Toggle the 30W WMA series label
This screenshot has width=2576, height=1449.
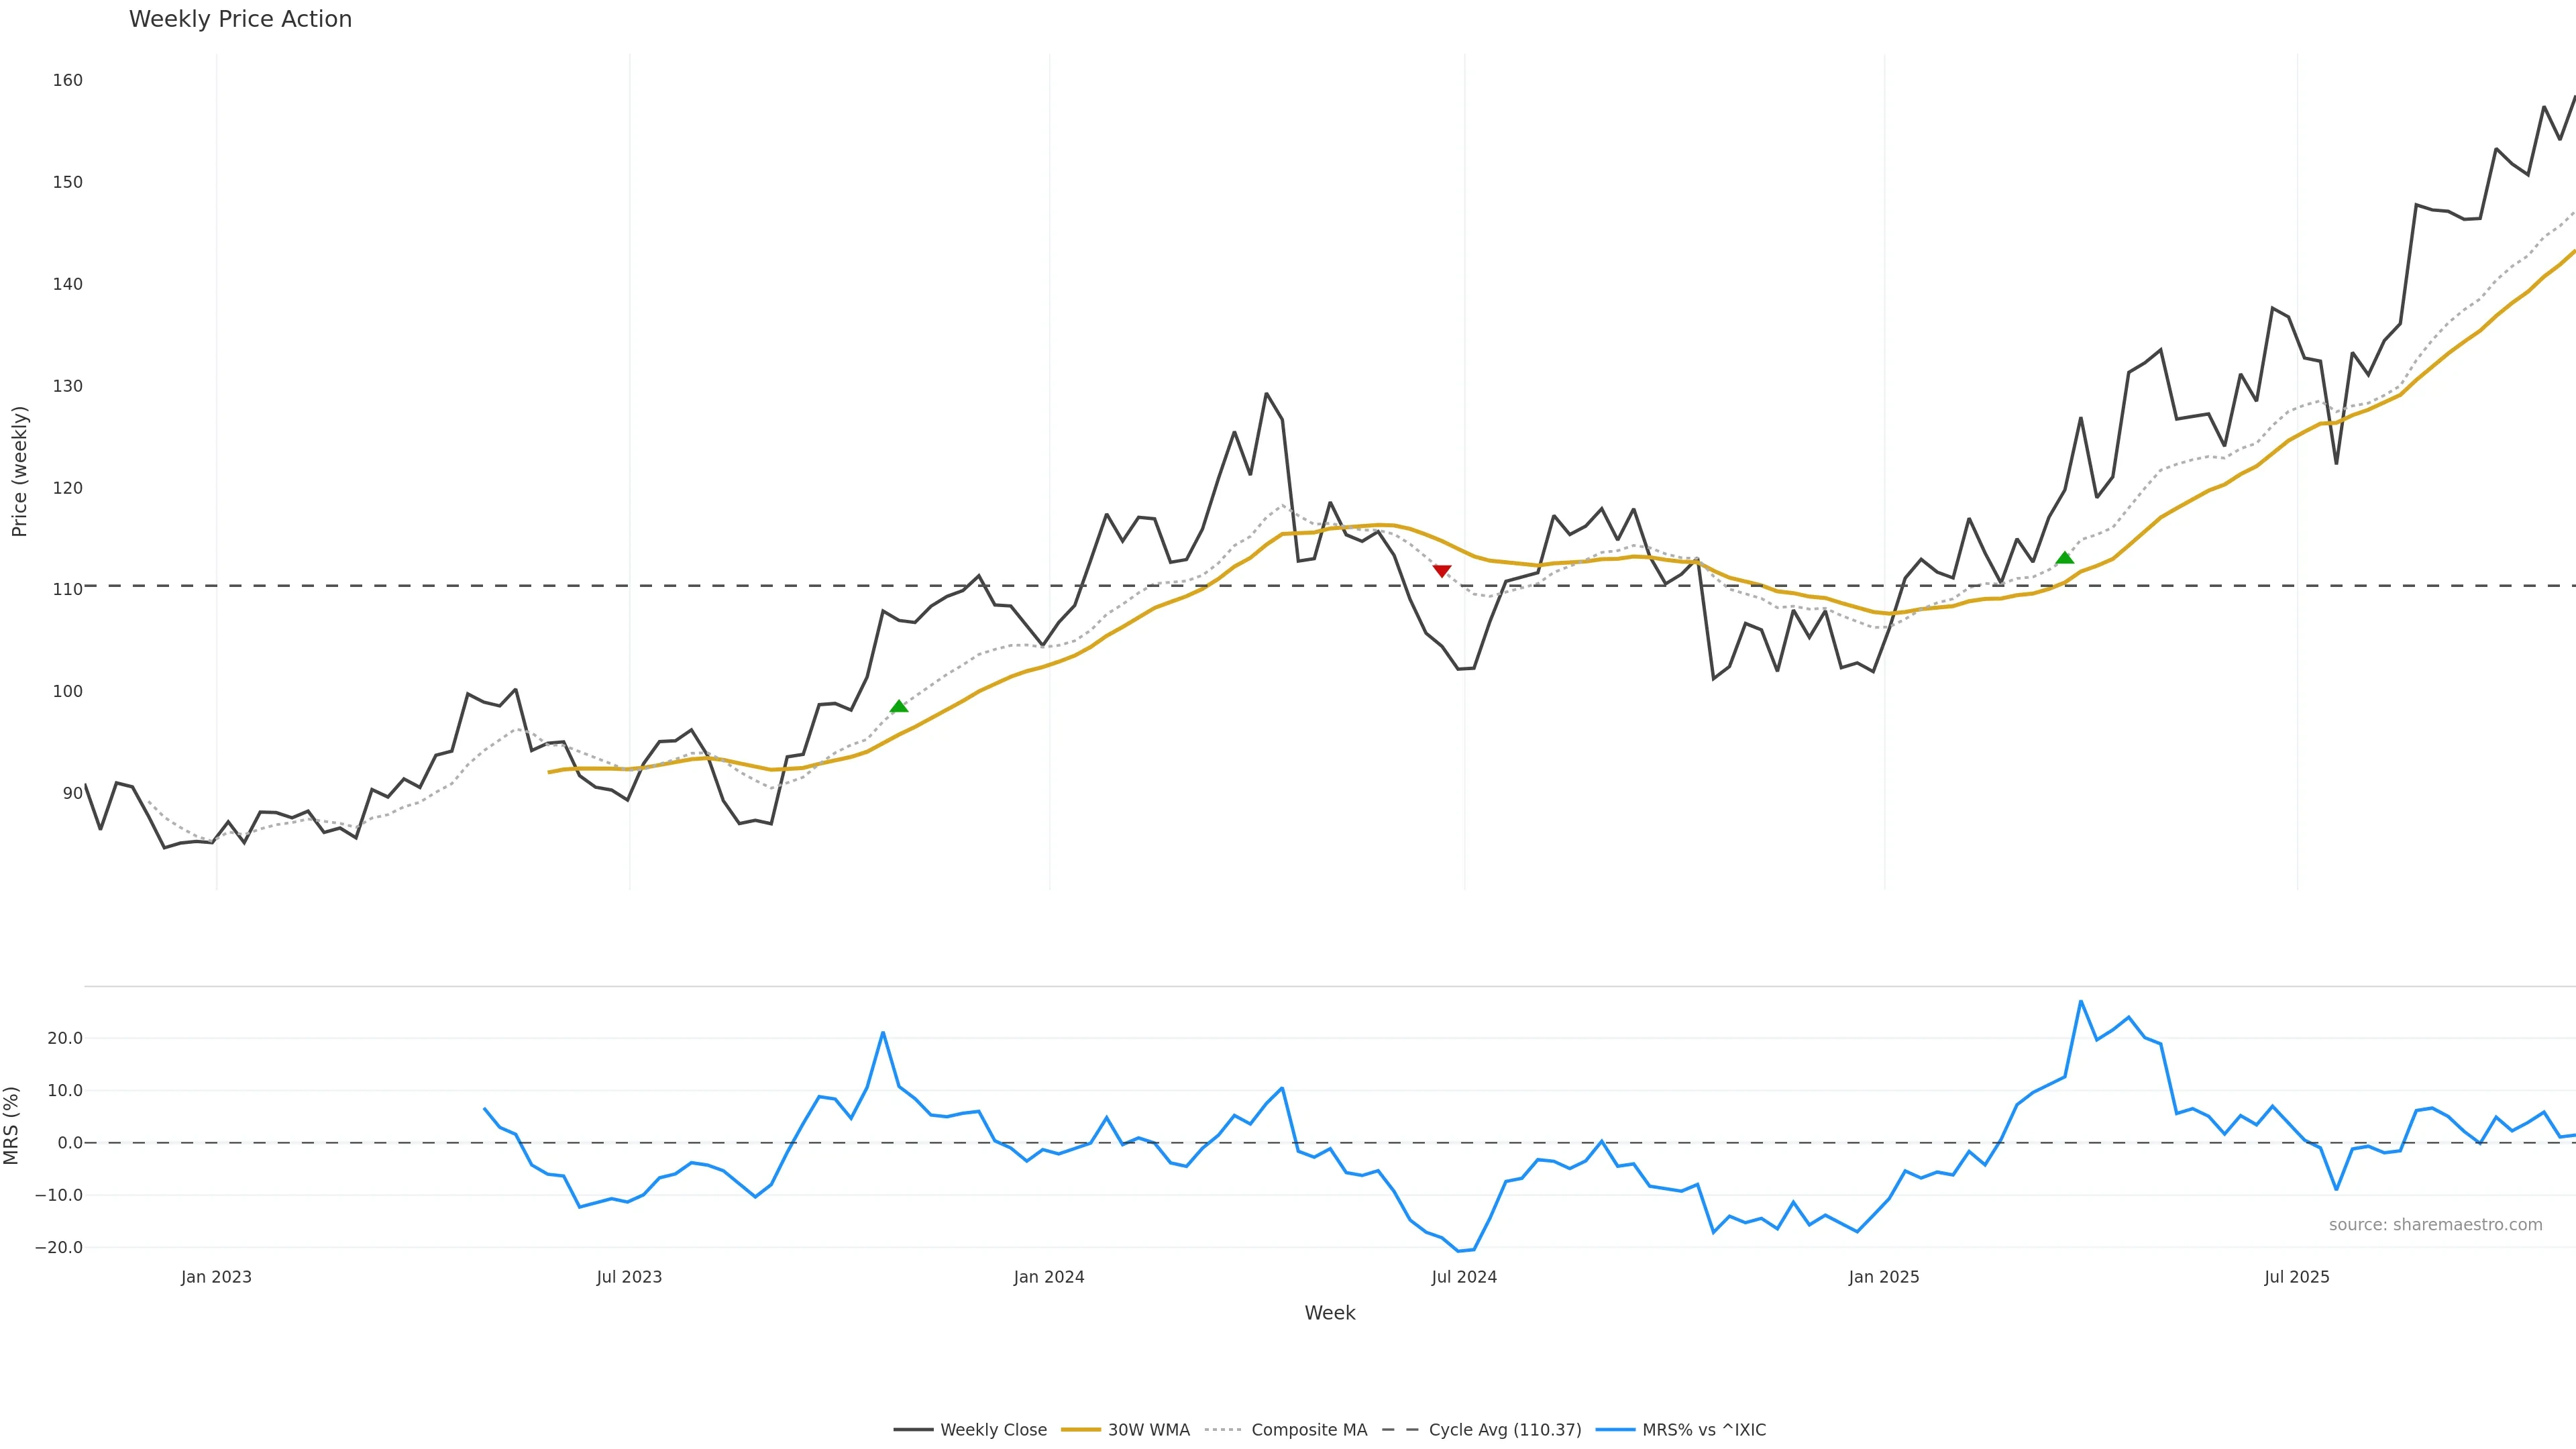pyautogui.click(x=1148, y=1430)
